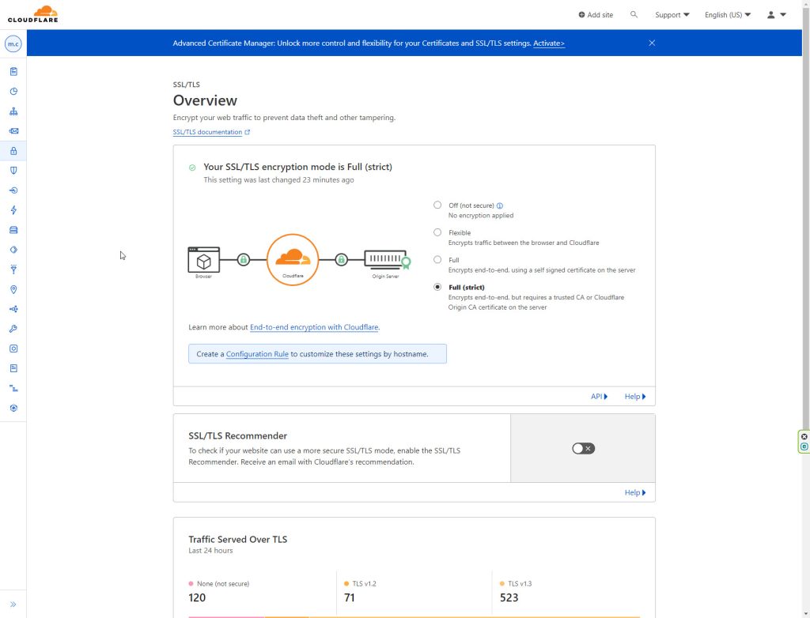This screenshot has height=618, width=810.
Task: Open the Configuration Rule link
Action: coord(257,354)
